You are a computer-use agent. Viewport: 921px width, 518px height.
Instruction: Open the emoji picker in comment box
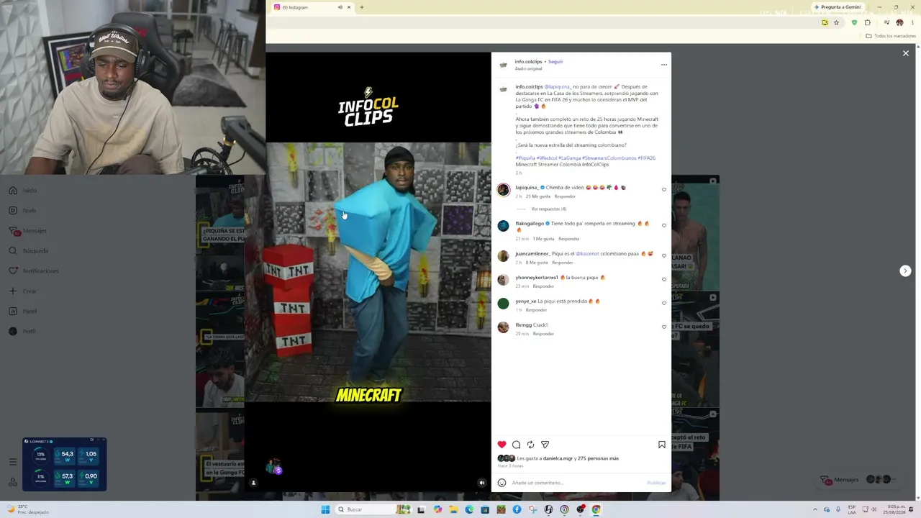502,483
